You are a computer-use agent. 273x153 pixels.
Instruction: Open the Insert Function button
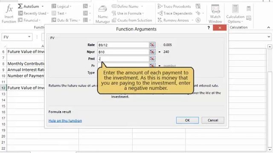(9, 14)
